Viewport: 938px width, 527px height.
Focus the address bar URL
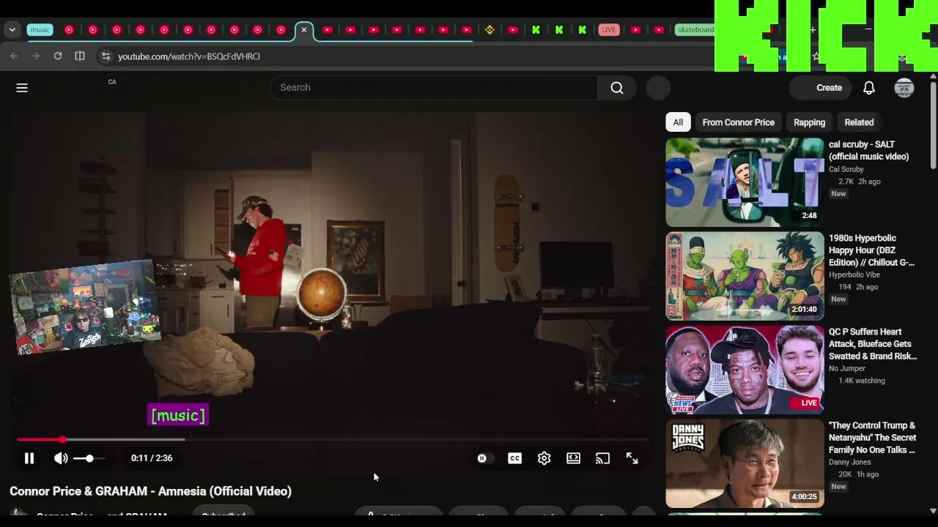pyautogui.click(x=189, y=56)
